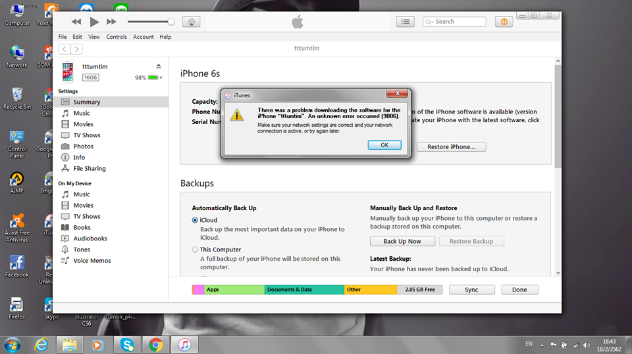
Task: Open the View menu
Action: [x=94, y=37]
